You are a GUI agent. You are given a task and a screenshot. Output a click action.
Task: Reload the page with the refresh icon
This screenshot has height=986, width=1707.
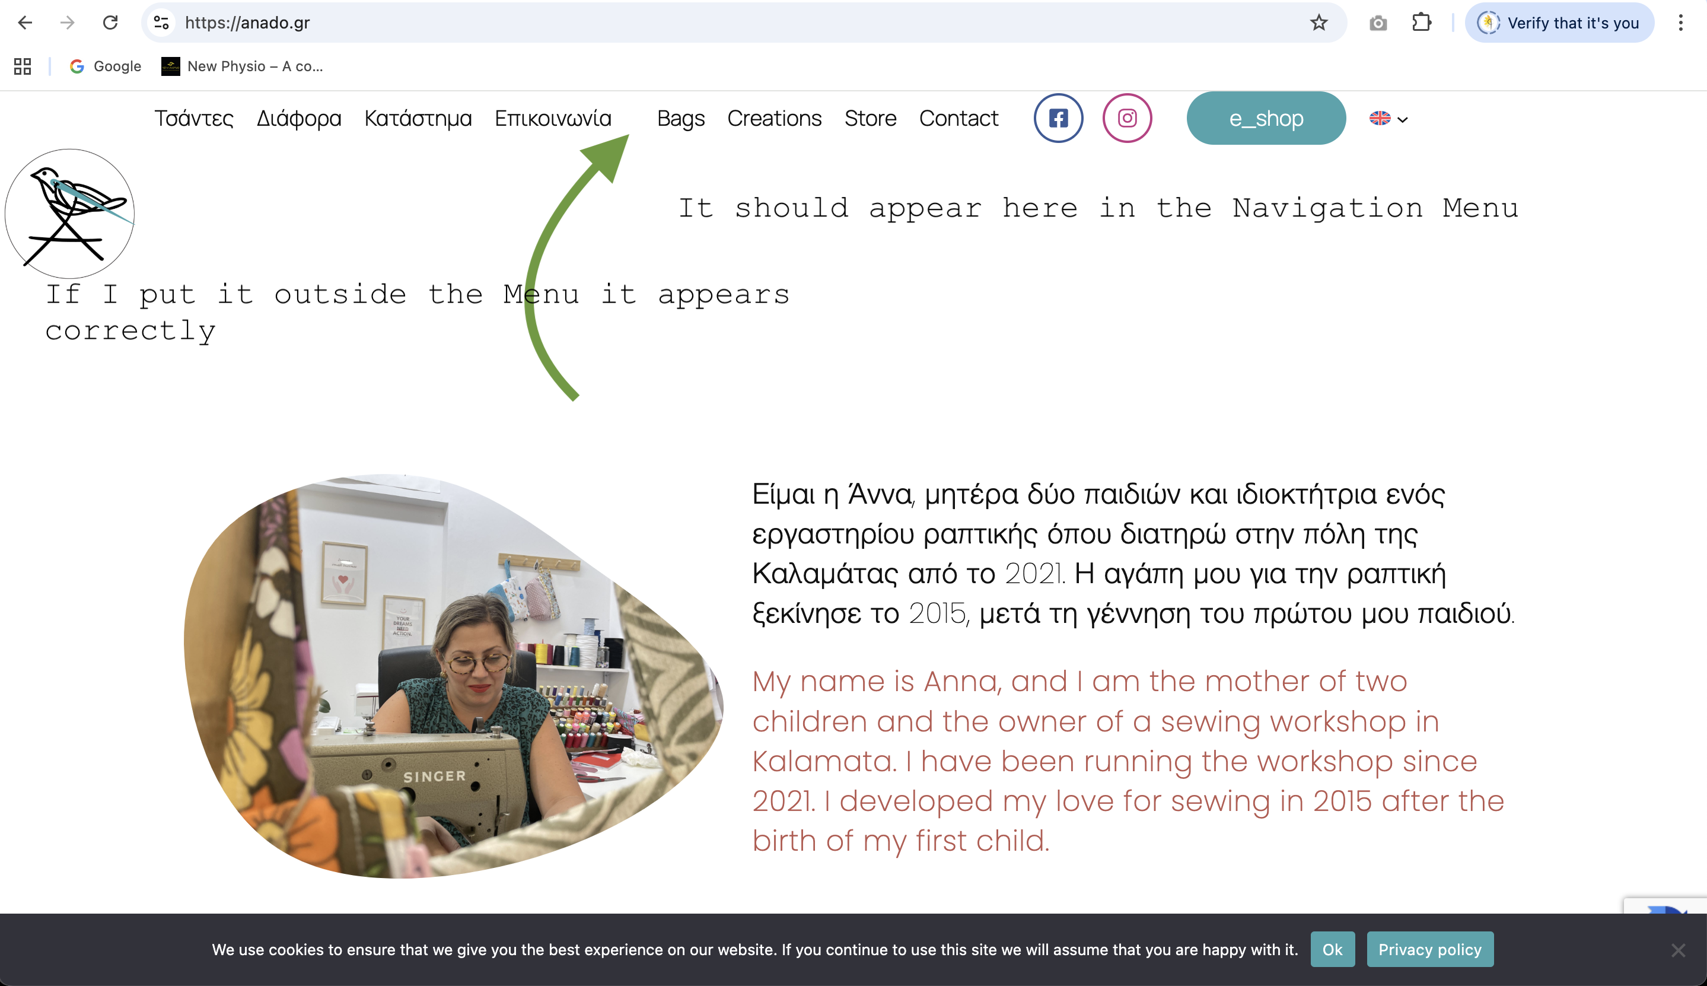point(110,23)
